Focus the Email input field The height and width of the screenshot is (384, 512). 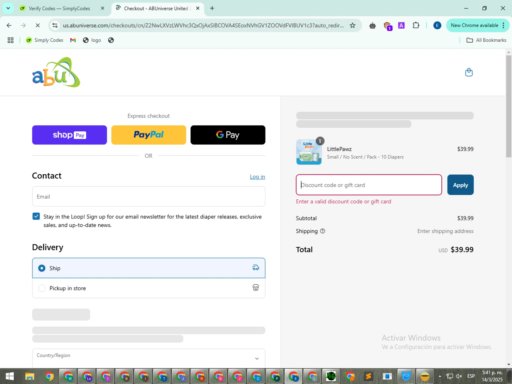(148, 196)
